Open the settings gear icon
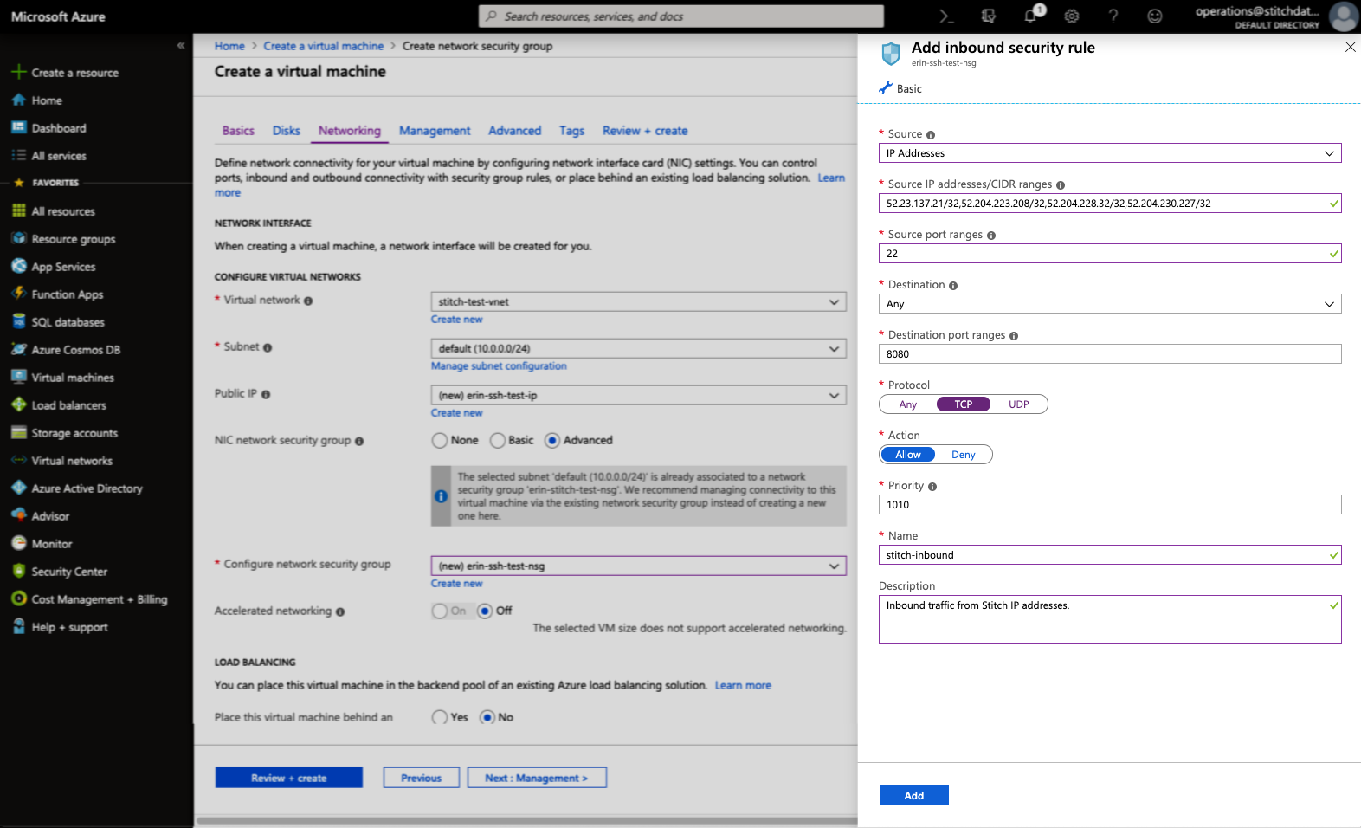The height and width of the screenshot is (828, 1361). [1072, 16]
